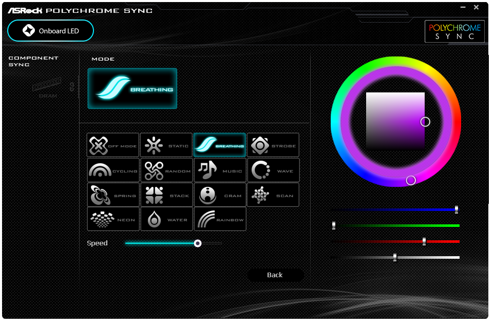Toggle the chain link icon beside DRAM
Image resolution: width=494 pixels, height=326 pixels.
pyautogui.click(x=72, y=87)
